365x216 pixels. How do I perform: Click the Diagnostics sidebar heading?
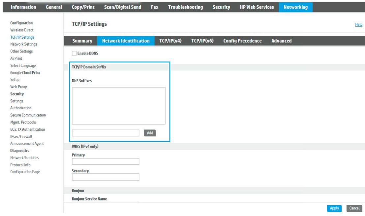(x=20, y=151)
